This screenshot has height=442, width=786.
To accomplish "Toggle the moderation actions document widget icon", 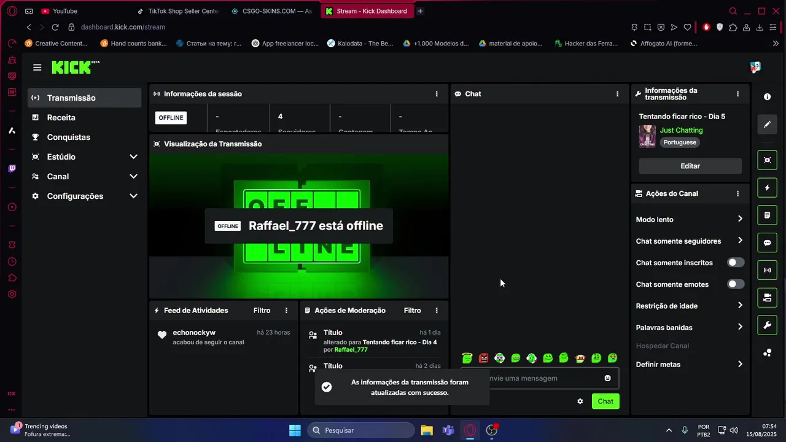I will (x=767, y=215).
